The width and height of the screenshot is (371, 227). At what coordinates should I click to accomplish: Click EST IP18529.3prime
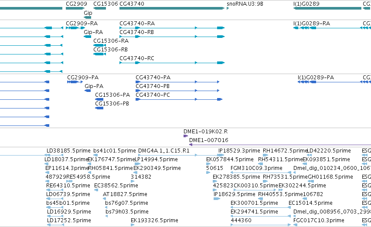click(x=239, y=151)
